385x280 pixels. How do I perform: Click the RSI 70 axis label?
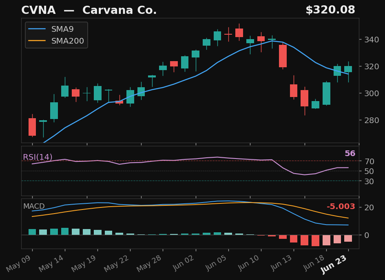click(369, 161)
